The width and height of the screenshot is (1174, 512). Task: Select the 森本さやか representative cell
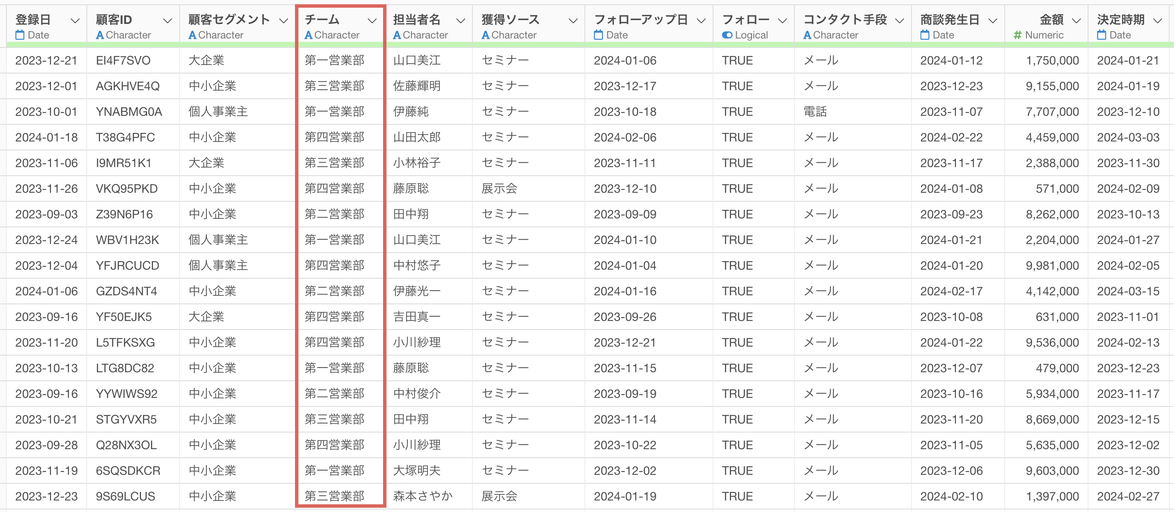click(x=423, y=496)
